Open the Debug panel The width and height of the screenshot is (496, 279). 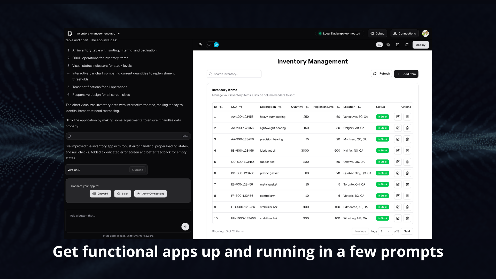[377, 34]
